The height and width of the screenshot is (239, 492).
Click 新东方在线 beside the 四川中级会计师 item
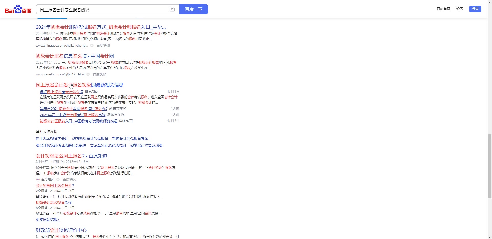click(x=116, y=115)
